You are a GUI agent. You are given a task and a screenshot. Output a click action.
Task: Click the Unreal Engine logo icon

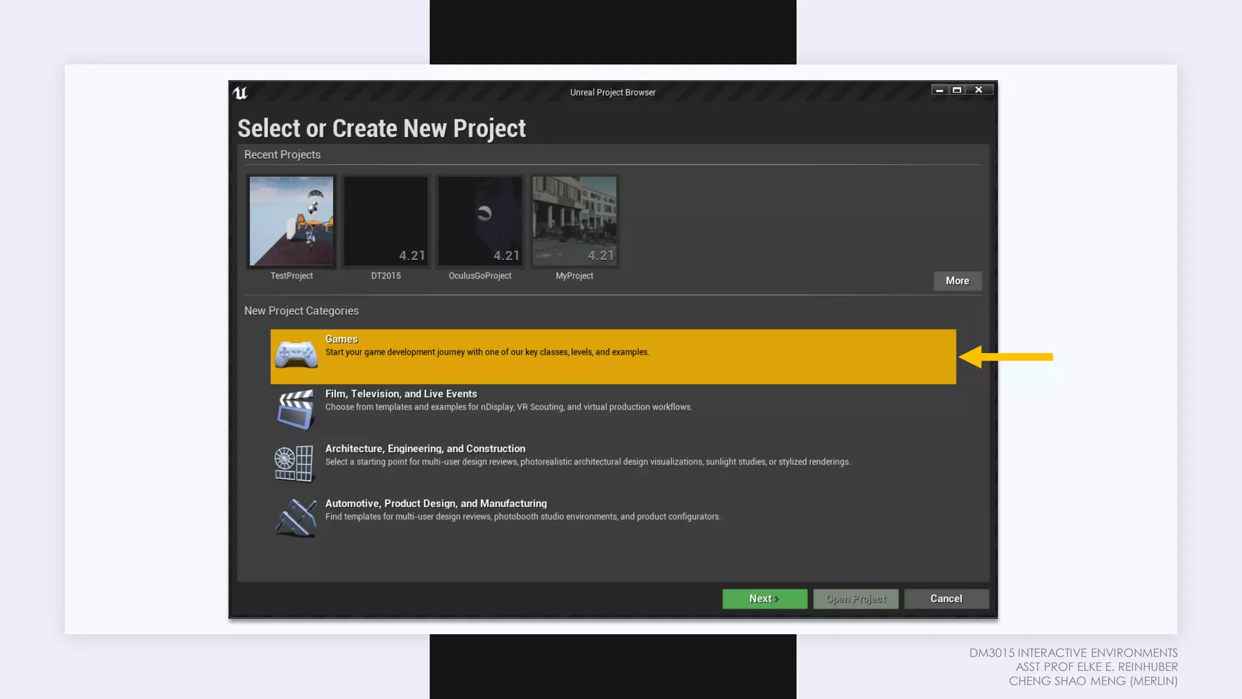click(240, 93)
